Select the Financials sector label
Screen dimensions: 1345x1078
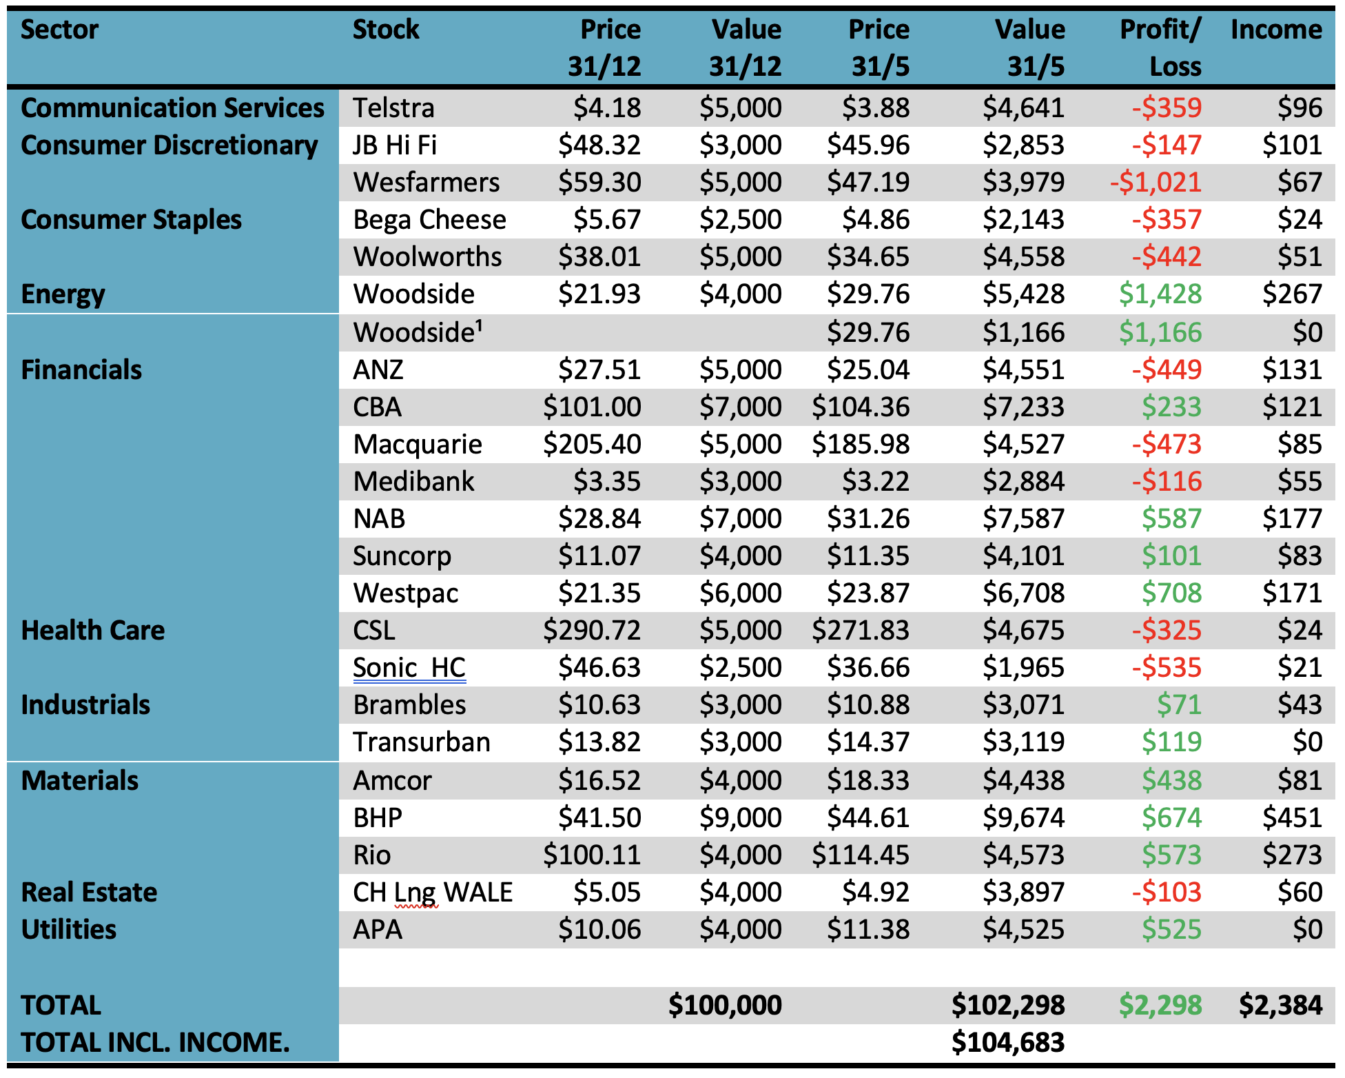click(x=81, y=370)
